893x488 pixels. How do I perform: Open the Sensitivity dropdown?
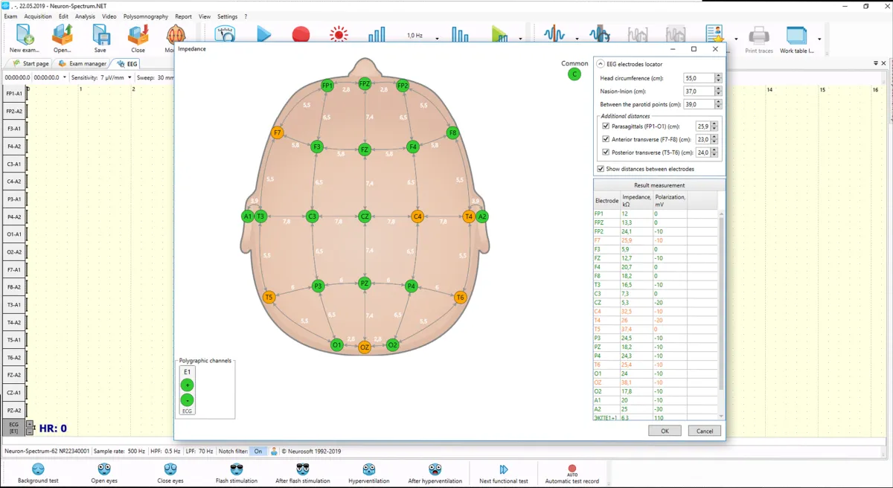click(130, 77)
